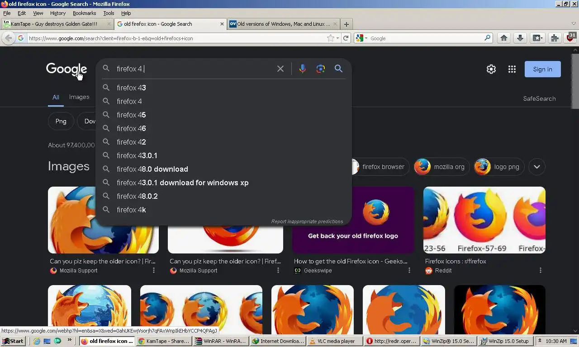Open the Bookmarks menu
The height and width of the screenshot is (347, 579).
pos(84,13)
